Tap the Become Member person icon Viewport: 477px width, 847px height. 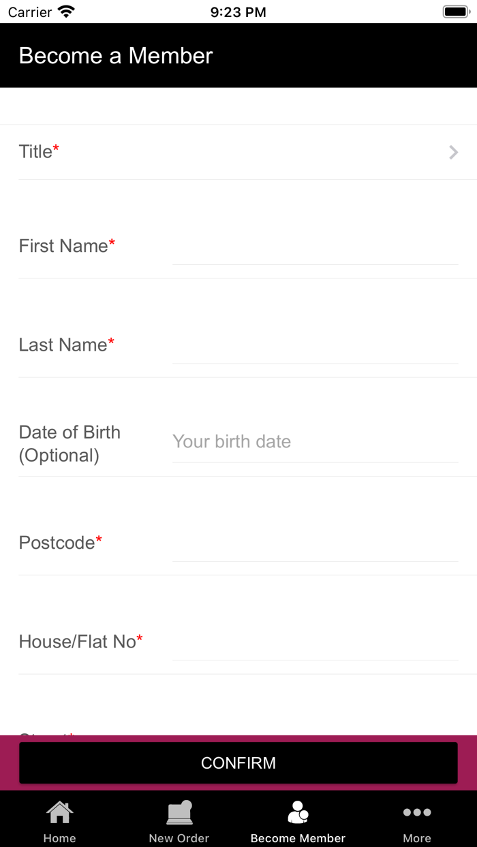(298, 812)
